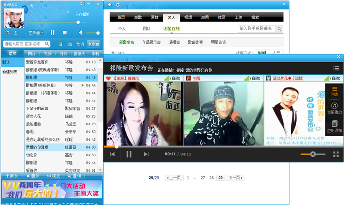Screen dimensions: 344x206
Task: Click the 模式 mode button
Action: 53,176
